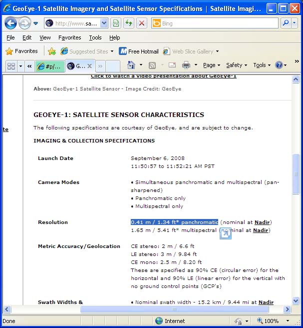Click the Read Mail envelope icon
This screenshot has width=303, height=328.
172,65
